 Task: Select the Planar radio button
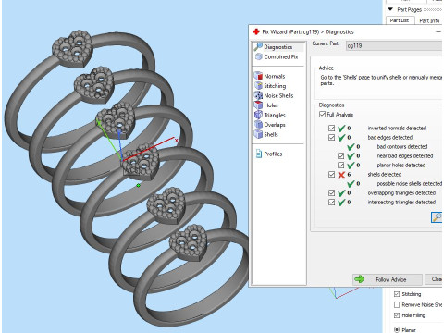click(397, 329)
